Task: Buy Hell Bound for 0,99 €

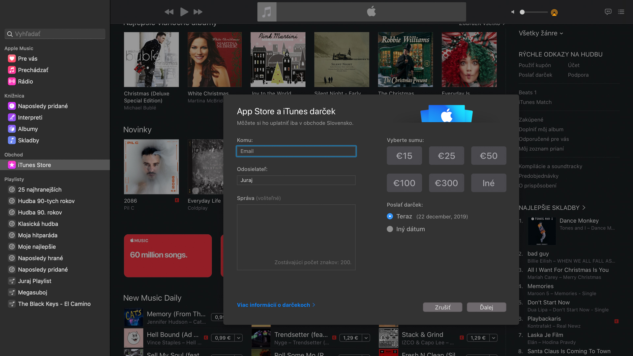Action: (x=223, y=338)
